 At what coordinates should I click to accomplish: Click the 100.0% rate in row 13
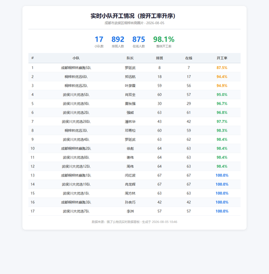222,175
